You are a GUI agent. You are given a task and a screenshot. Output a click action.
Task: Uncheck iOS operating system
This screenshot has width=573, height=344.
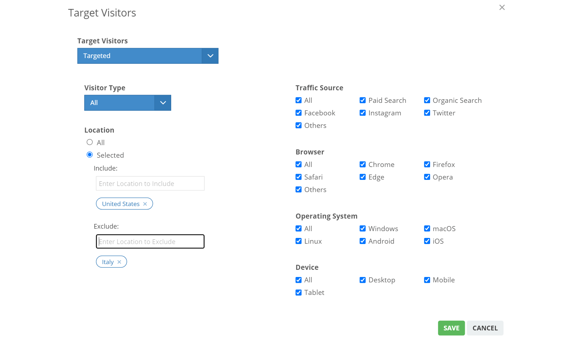(x=427, y=241)
